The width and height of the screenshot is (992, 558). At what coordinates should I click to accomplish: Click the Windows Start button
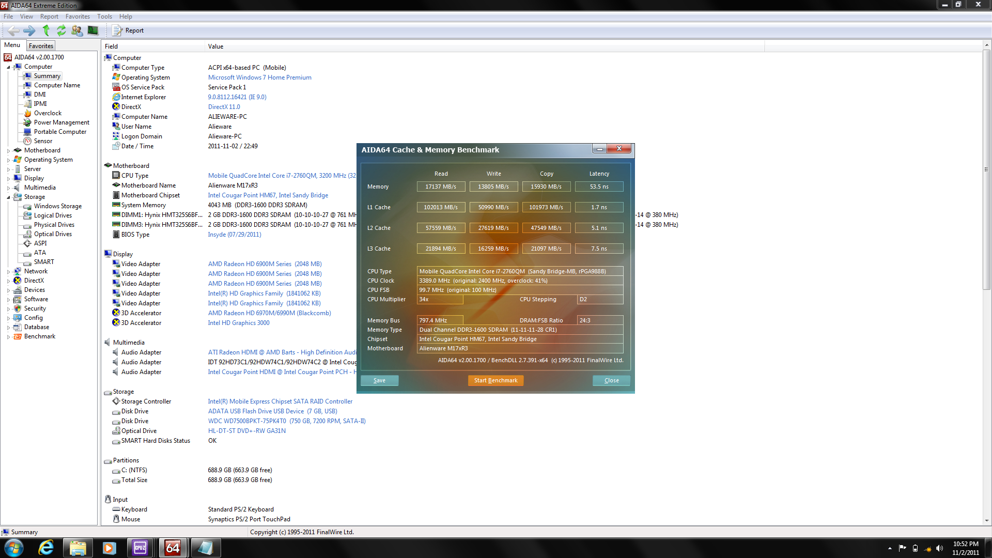point(14,548)
